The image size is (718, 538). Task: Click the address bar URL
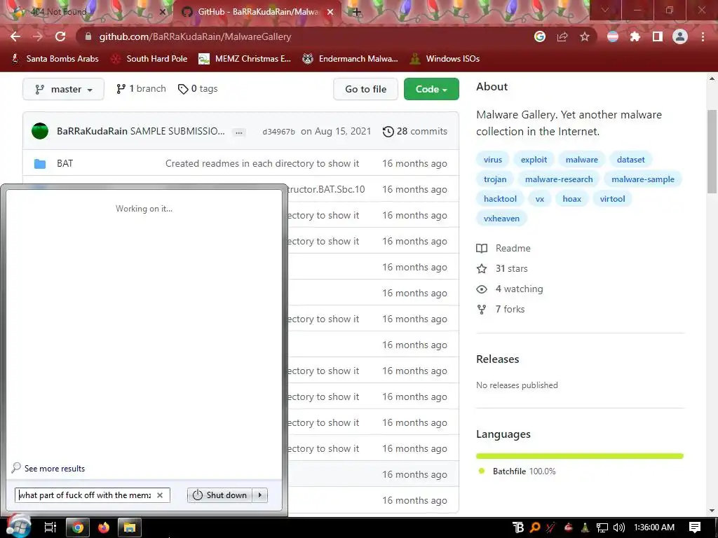[x=195, y=36]
